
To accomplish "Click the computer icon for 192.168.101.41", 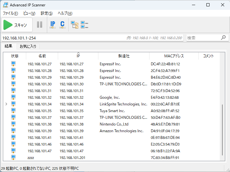I will (x=13, y=138).
